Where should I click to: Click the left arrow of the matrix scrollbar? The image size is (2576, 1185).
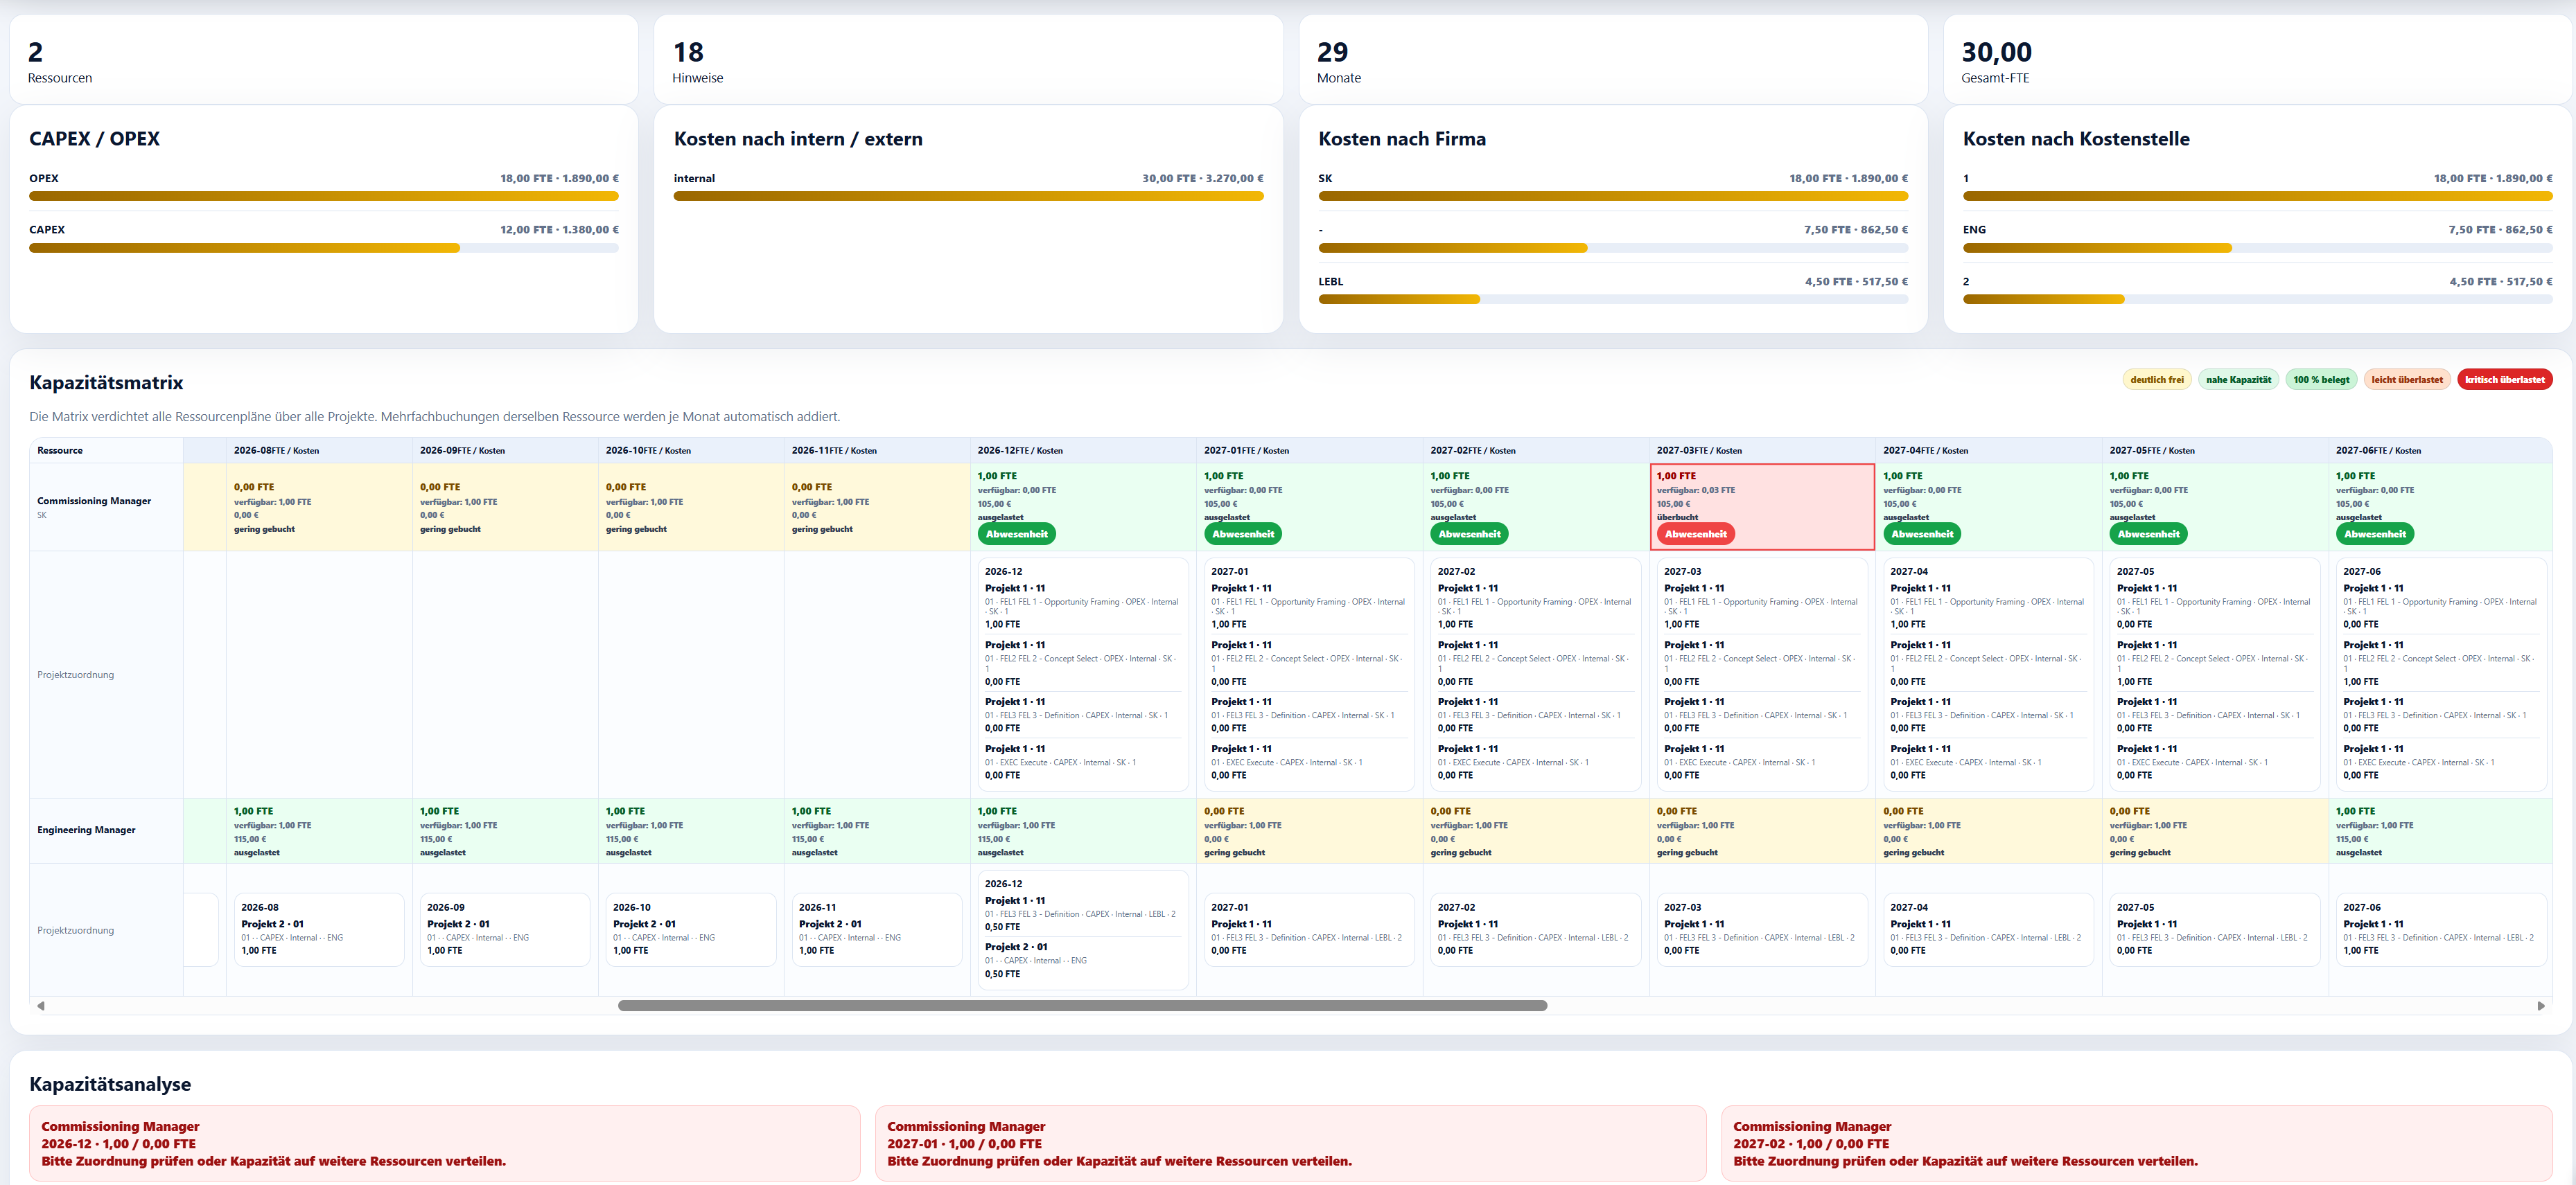41,1005
